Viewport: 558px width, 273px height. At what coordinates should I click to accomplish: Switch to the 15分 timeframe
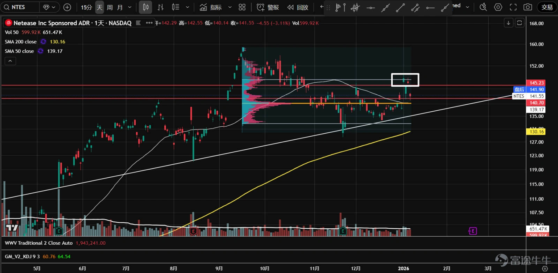coord(86,7)
